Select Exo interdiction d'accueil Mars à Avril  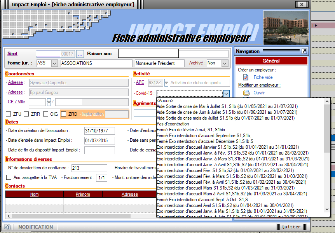point(232,194)
